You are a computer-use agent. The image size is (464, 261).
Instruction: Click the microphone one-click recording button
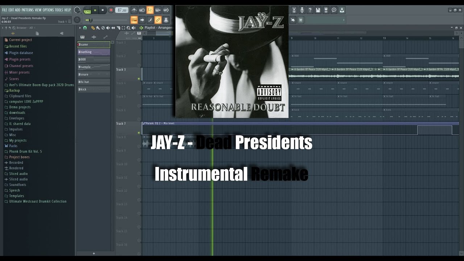tap(302, 10)
